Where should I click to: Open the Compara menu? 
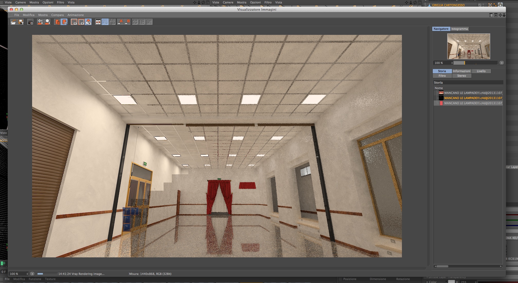coord(57,15)
